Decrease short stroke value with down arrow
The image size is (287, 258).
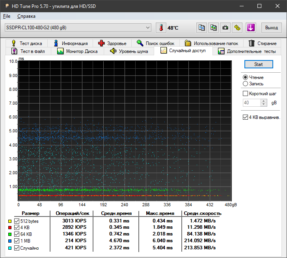[264, 104]
